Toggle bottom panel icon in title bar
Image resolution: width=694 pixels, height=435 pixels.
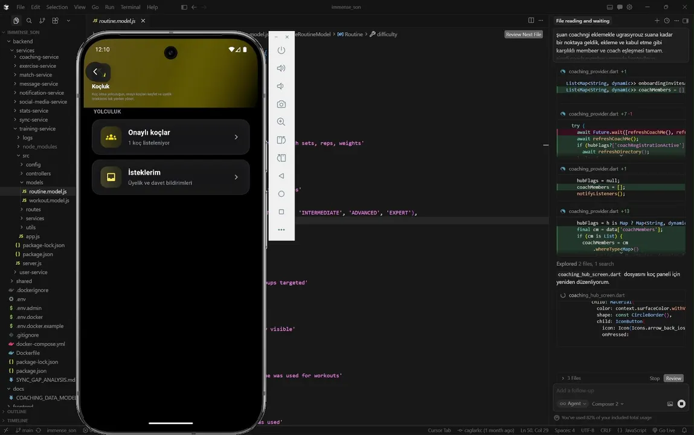coord(610,7)
